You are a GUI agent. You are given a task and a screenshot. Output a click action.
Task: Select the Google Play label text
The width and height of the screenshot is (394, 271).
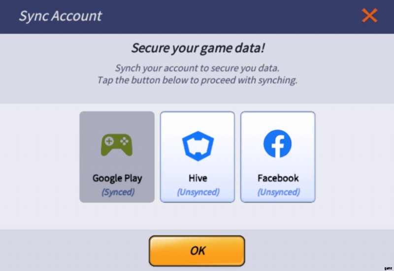click(117, 178)
